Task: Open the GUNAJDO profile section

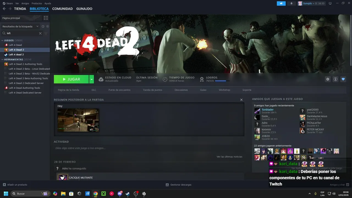Action: (x=84, y=9)
